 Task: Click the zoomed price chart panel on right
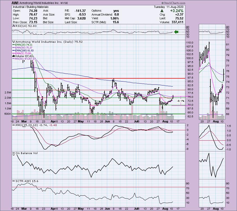click(x=212, y=80)
